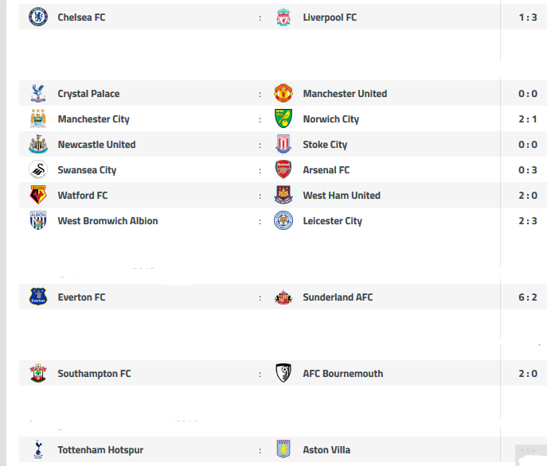The width and height of the screenshot is (547, 466).
Task: Click the Everton FC crest icon
Action: tap(38, 297)
